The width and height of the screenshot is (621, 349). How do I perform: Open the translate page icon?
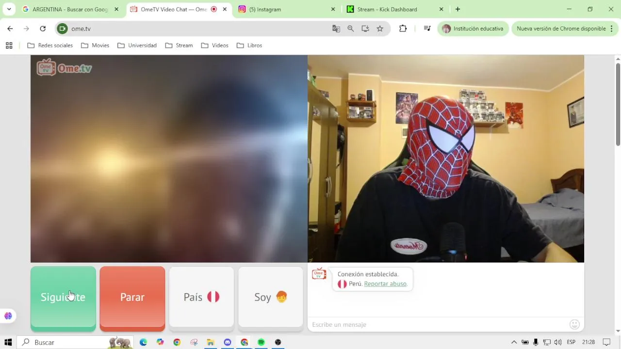click(x=336, y=29)
